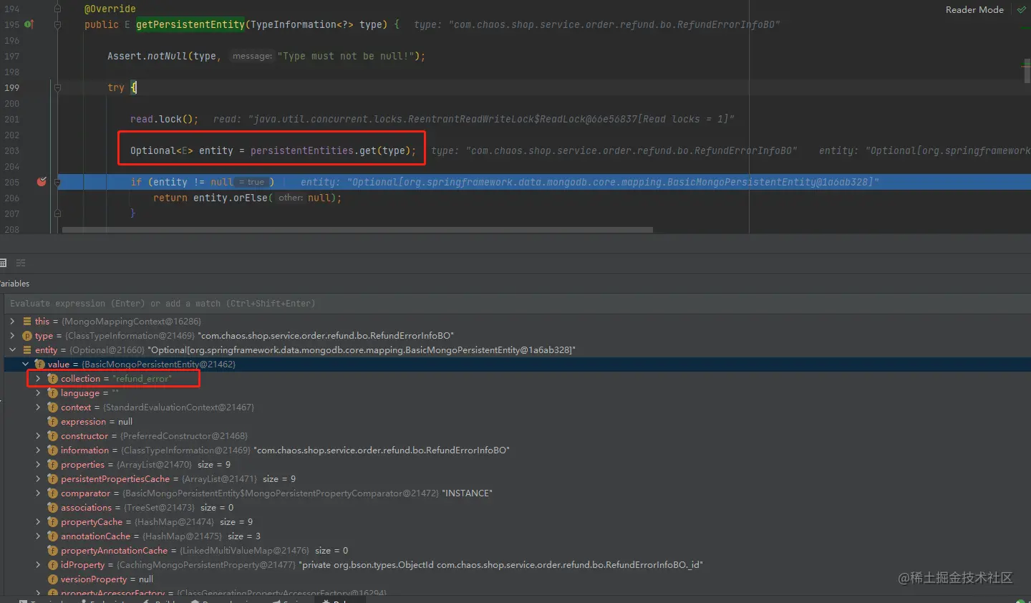The height and width of the screenshot is (603, 1031).
Task: Click the field icon beside 'comparator'
Action: pyautogui.click(x=52, y=493)
